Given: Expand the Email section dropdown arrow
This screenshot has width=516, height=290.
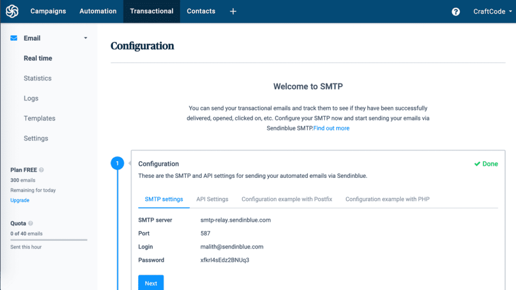Looking at the screenshot, I should point(86,38).
